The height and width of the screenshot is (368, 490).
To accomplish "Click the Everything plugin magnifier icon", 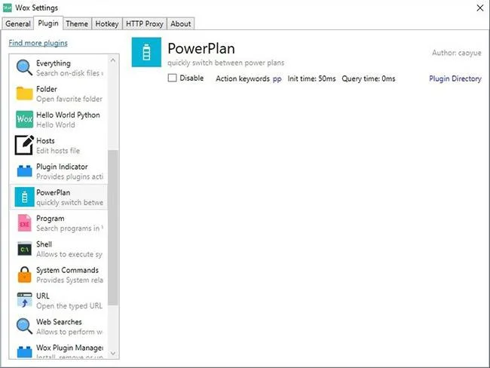I will pos(24,68).
